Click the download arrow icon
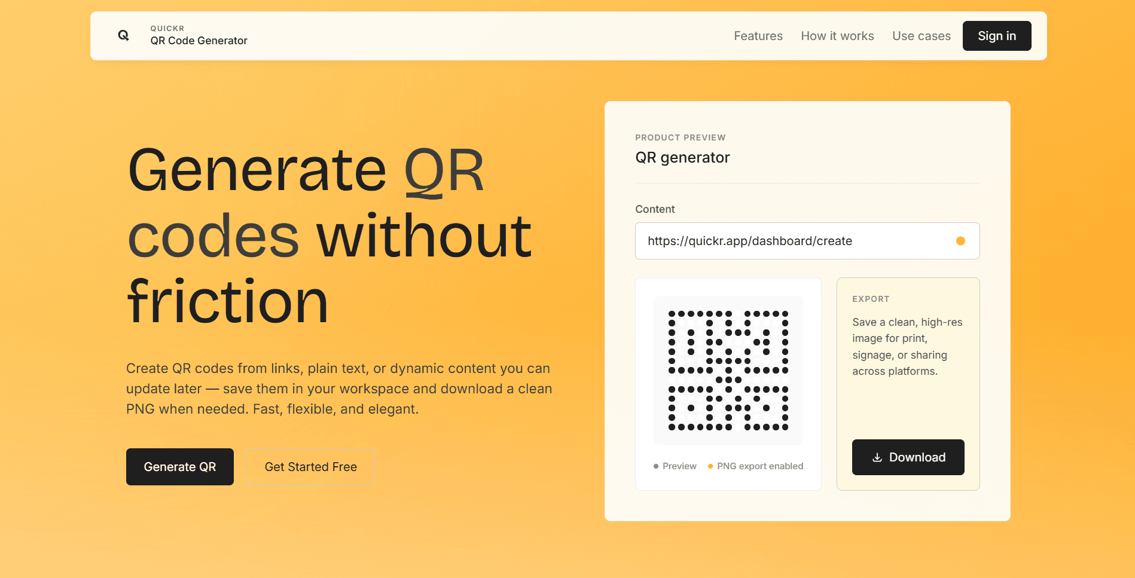The width and height of the screenshot is (1135, 578). 877,457
